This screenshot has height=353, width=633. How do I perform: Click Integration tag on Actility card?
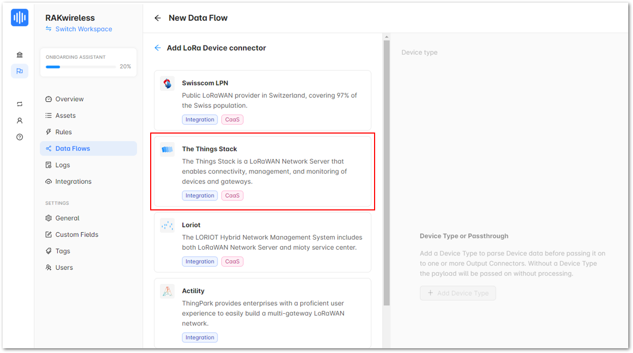coord(200,337)
